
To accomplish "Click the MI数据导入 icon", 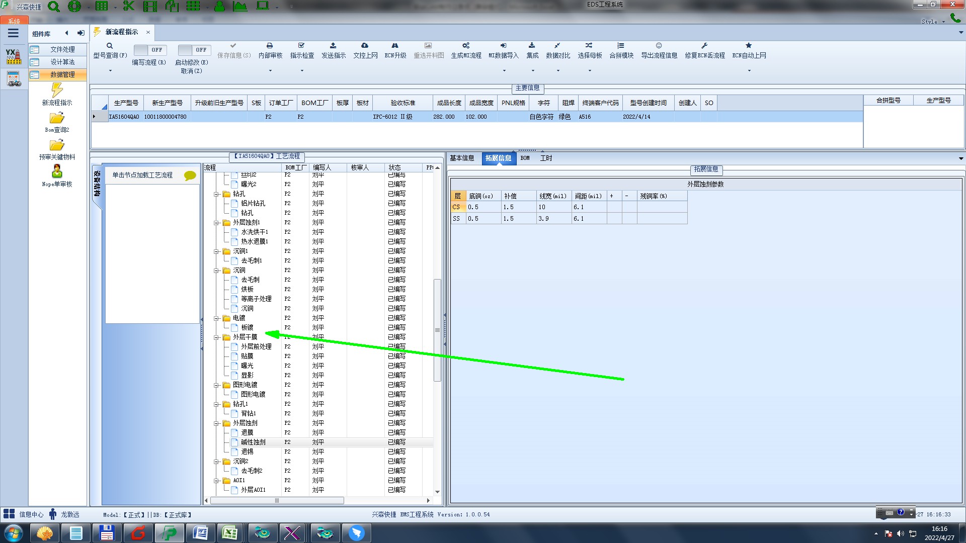I will 503,46.
